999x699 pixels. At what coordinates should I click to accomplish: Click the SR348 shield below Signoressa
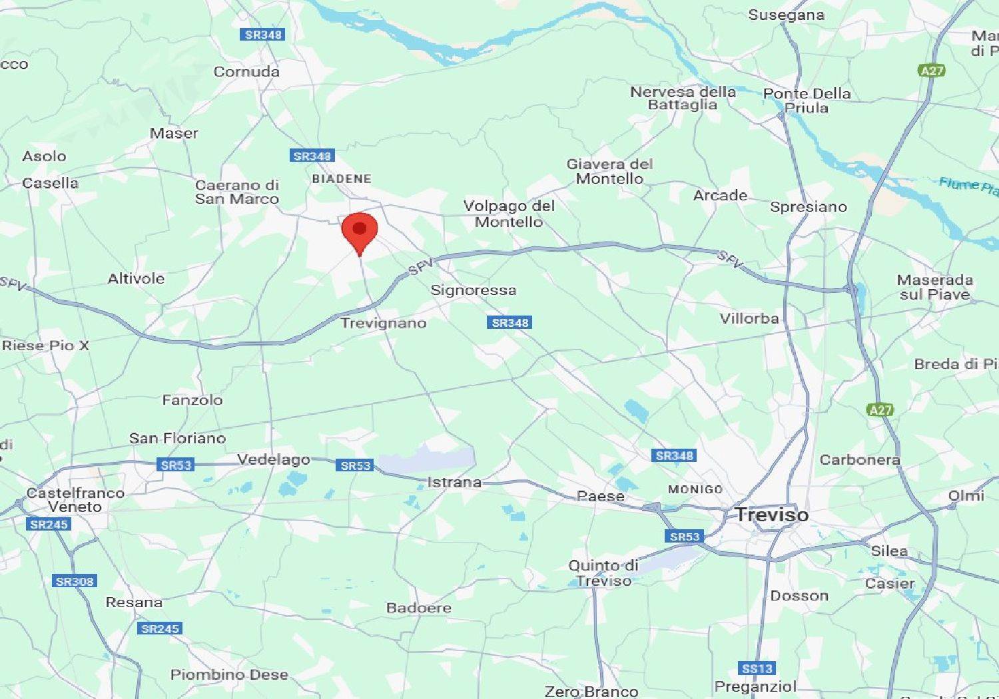pyautogui.click(x=509, y=323)
